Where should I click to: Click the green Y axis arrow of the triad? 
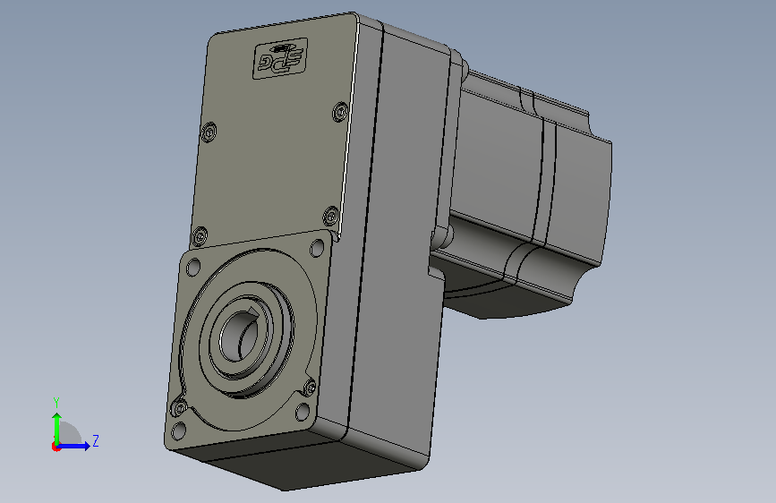pyautogui.click(x=57, y=428)
